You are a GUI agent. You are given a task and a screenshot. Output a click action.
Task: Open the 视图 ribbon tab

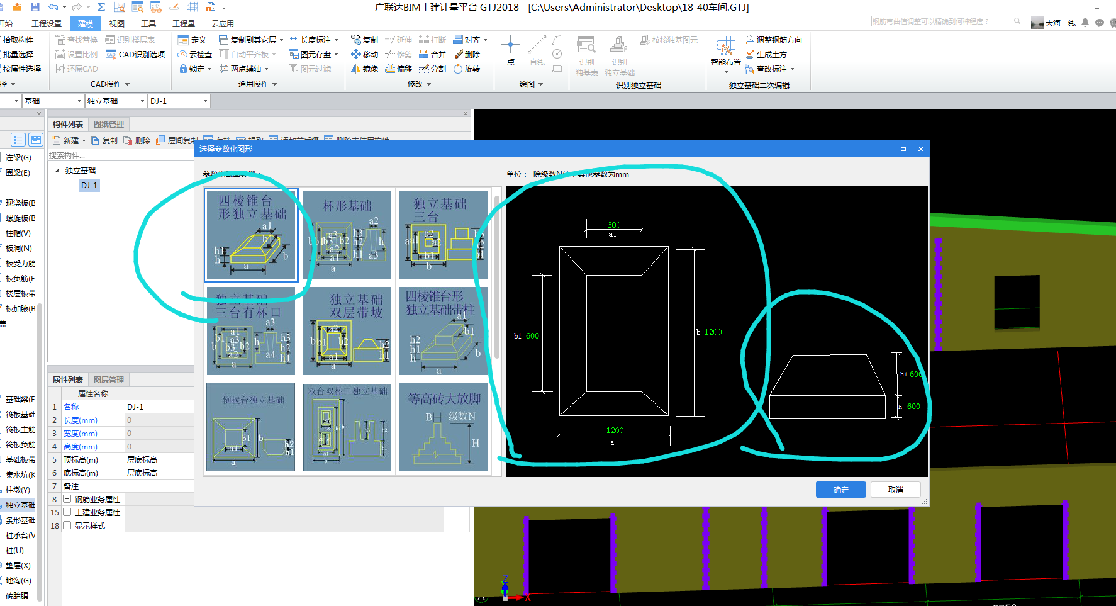116,23
